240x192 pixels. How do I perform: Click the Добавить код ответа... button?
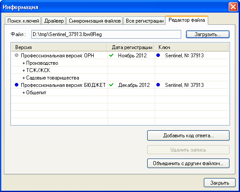188,136
